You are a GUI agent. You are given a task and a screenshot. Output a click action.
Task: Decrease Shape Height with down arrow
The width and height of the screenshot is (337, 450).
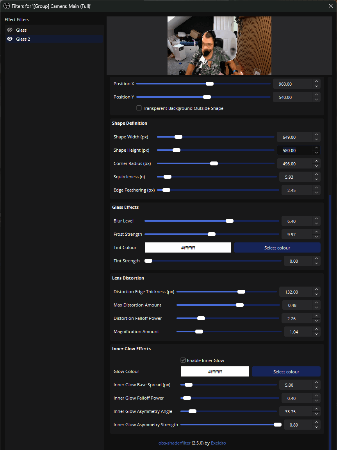pos(316,153)
